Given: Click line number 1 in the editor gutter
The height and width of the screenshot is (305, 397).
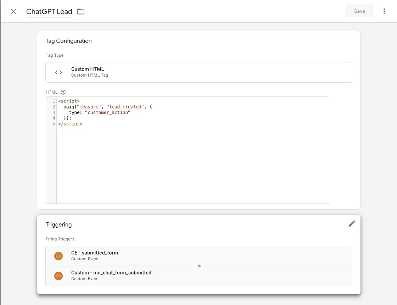Looking at the screenshot, I should pos(54,101).
